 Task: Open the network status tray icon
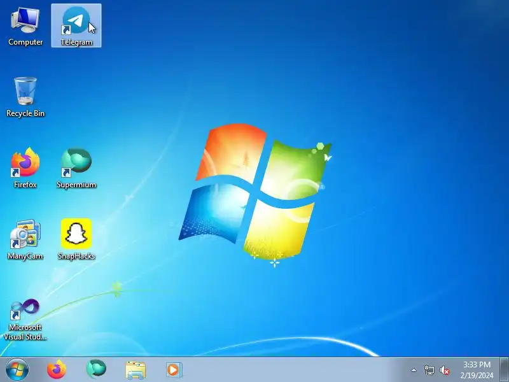point(429,370)
